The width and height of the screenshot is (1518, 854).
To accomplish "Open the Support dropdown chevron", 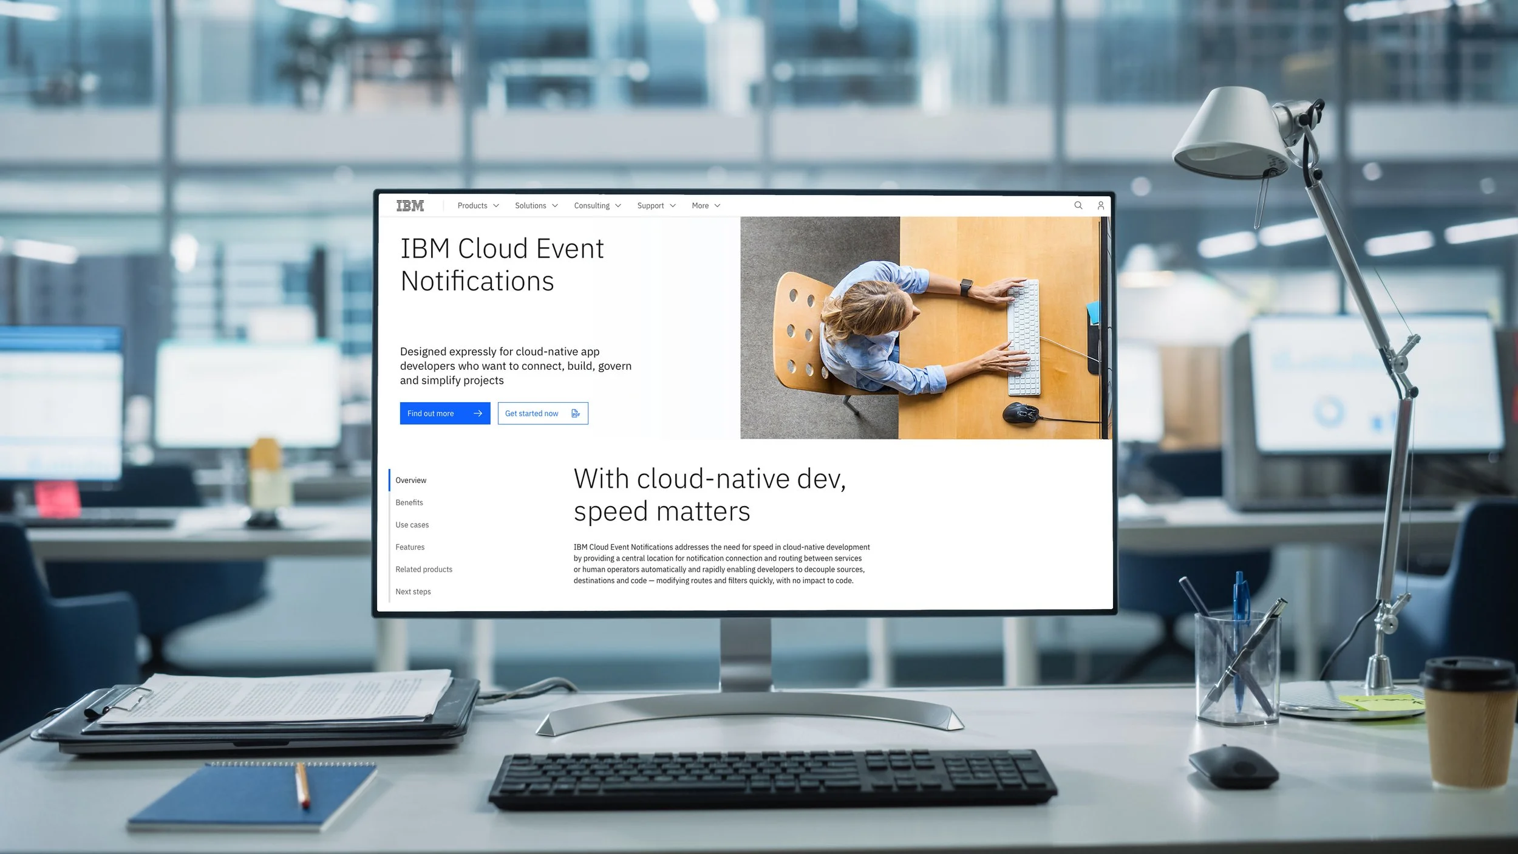I will pos(673,205).
